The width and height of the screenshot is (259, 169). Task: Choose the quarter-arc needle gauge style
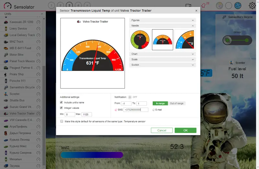[185, 39]
